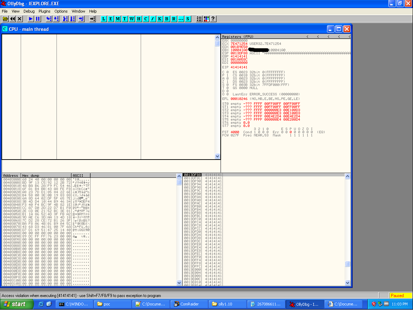The width and height of the screenshot is (413, 310).
Task: Open the Options menu
Action: (x=61, y=11)
